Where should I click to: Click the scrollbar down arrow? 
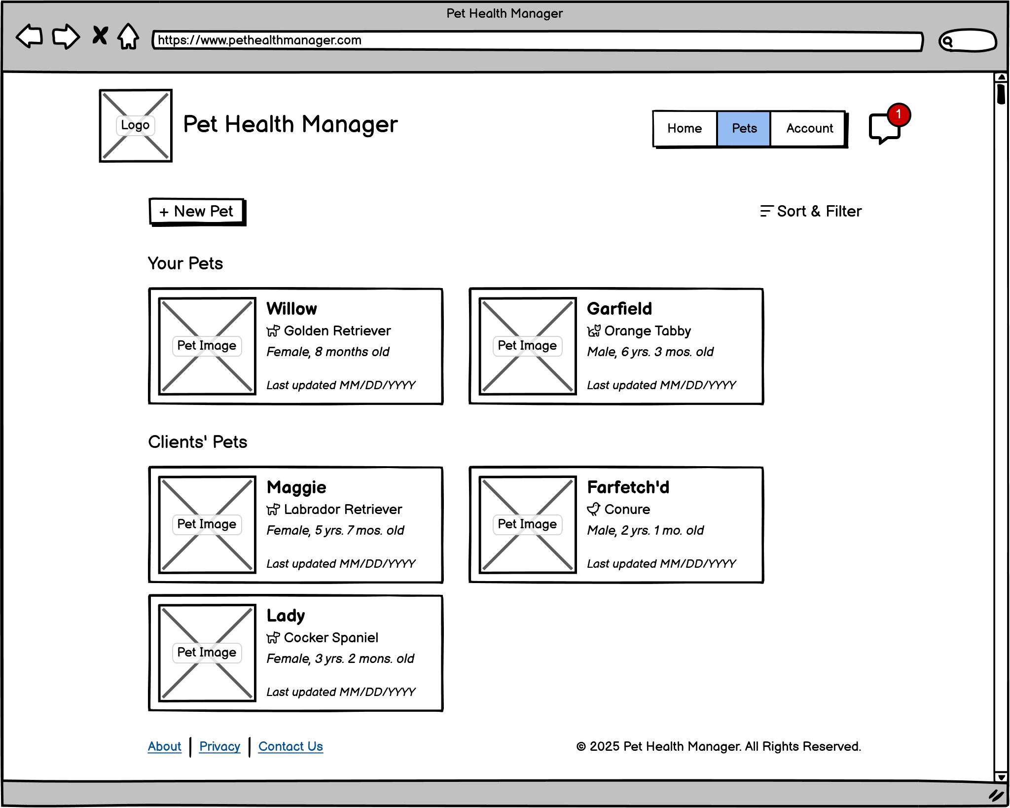[1001, 777]
